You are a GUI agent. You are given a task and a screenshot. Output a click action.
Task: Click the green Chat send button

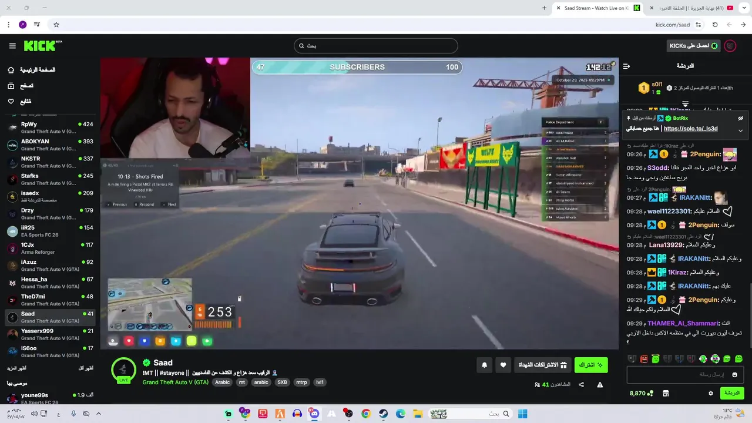pyautogui.click(x=731, y=393)
